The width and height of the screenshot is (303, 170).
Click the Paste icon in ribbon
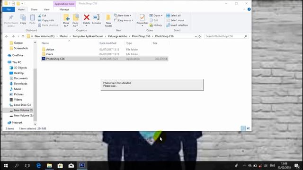[32, 17]
